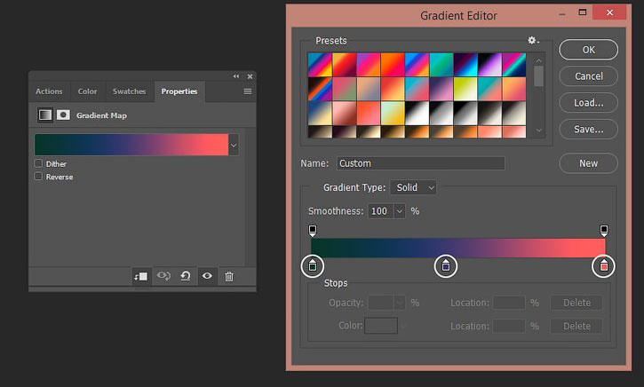This screenshot has width=644, height=387.
Task: Click the presets scrollbar thumb
Action: click(538, 76)
